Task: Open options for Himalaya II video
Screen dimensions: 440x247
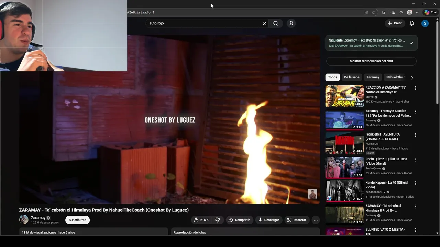Action: 416,207
